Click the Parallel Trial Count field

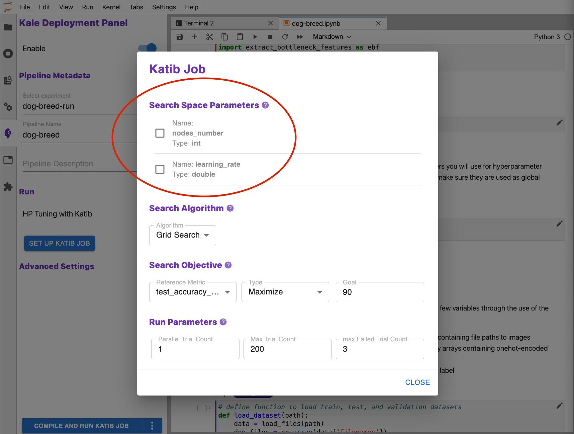(x=195, y=349)
